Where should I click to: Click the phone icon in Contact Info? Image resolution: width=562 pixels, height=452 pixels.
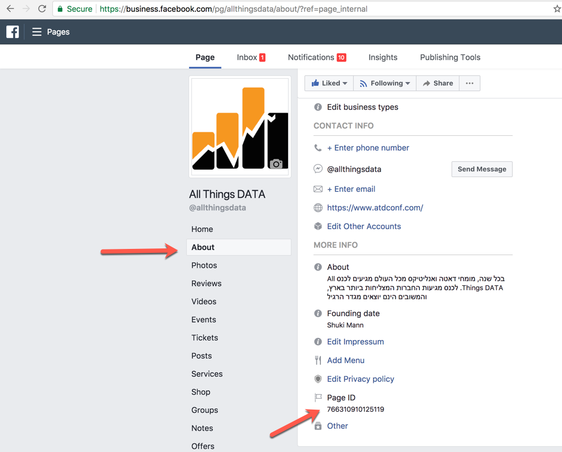click(x=318, y=148)
